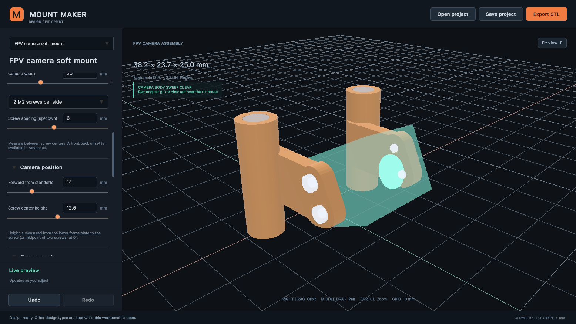
Task: Click the Live preview label
Action: (x=24, y=270)
